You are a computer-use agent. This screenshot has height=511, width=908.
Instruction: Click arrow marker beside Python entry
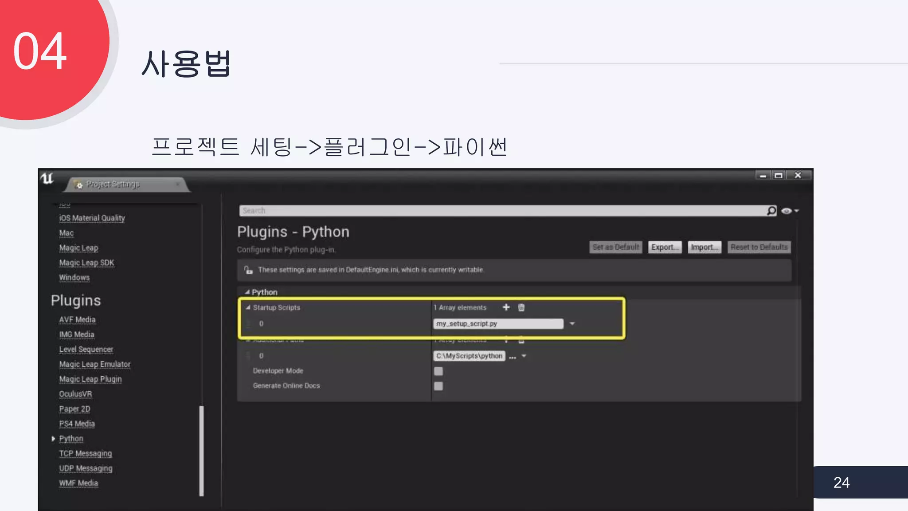click(x=53, y=439)
